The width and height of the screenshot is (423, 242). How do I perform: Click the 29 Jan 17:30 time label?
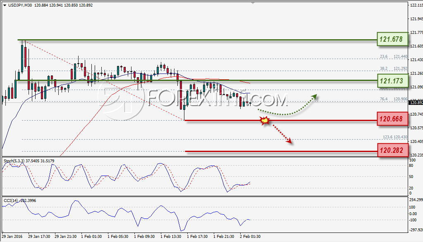[39, 236]
